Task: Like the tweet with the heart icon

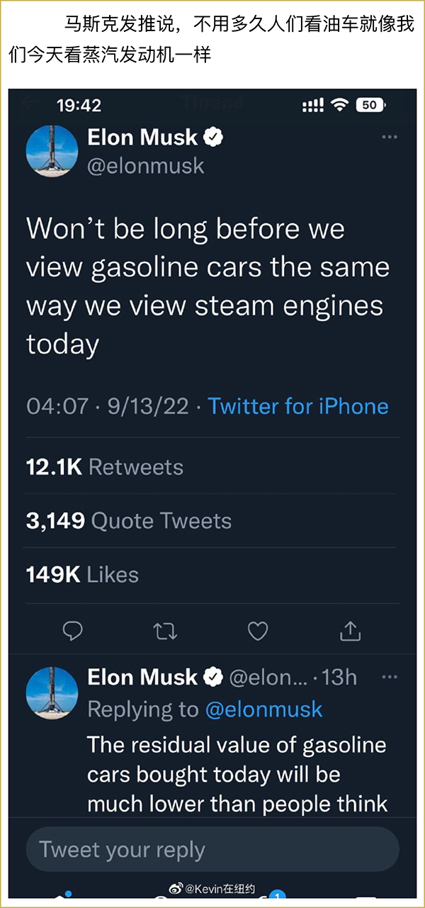Action: point(258,631)
